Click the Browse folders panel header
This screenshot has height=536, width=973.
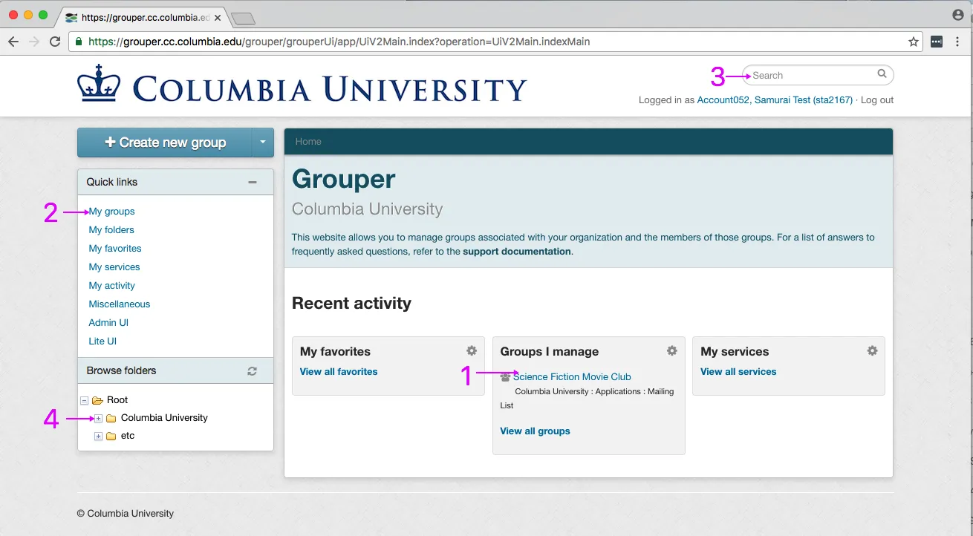coord(175,370)
